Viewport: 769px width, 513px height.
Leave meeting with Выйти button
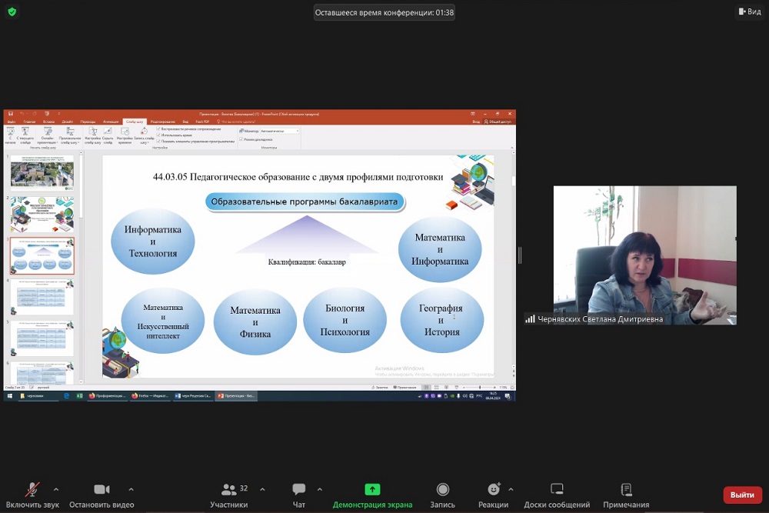pyautogui.click(x=743, y=495)
